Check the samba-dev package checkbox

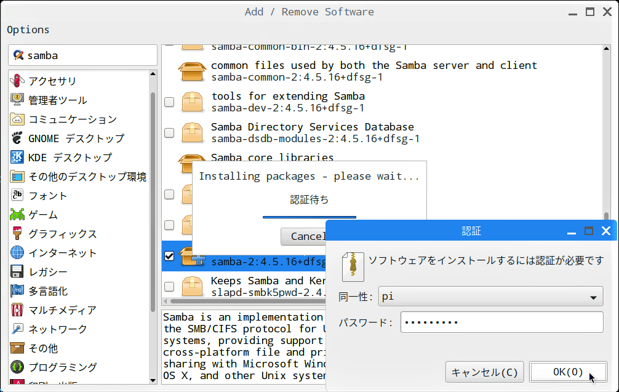tap(169, 102)
